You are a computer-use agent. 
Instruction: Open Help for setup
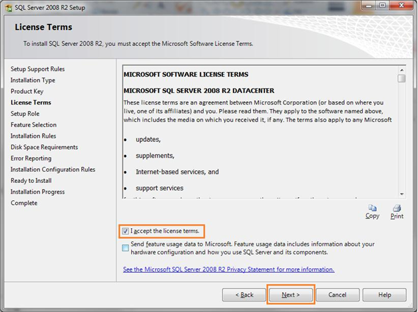[385, 295]
